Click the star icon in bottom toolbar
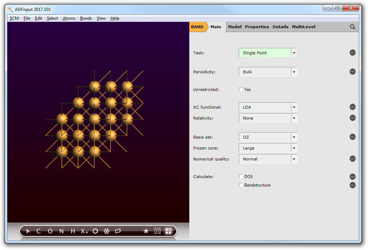This screenshot has width=368, height=250. [x=146, y=231]
